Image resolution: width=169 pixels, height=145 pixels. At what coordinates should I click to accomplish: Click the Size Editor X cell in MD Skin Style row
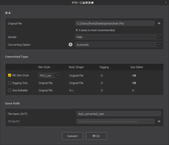[134, 76]
